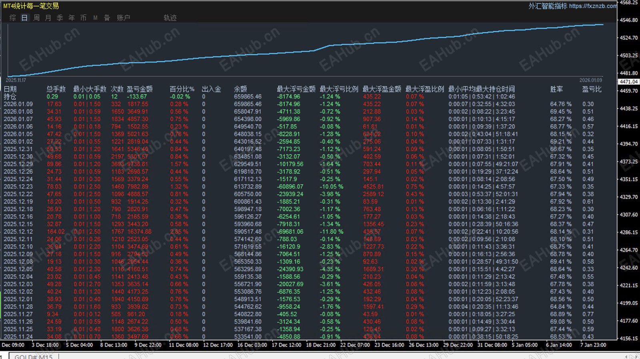Viewport: 640px width, 359px height.
Task: Click balance 658047.91 in the 2026.01.08 row
Action: (x=248, y=112)
